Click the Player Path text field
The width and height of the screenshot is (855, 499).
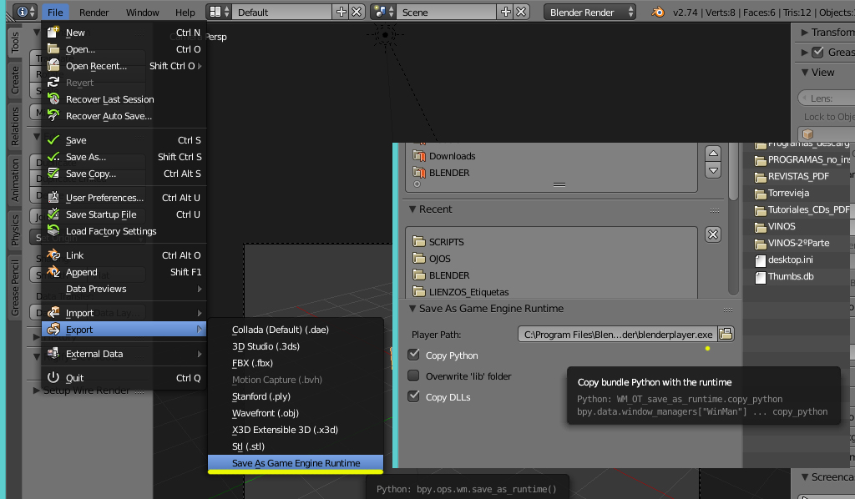click(x=618, y=335)
